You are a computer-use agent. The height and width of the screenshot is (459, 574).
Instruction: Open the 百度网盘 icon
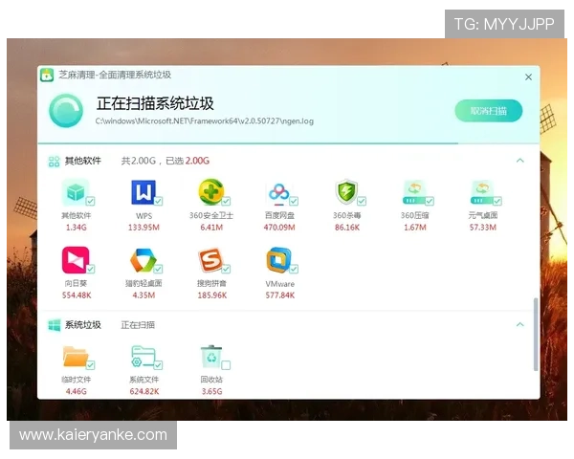(x=279, y=192)
